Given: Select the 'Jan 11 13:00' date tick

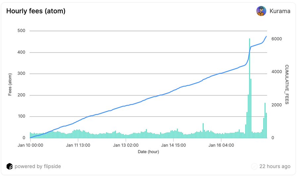Looking at the screenshot, I should tap(78, 145).
